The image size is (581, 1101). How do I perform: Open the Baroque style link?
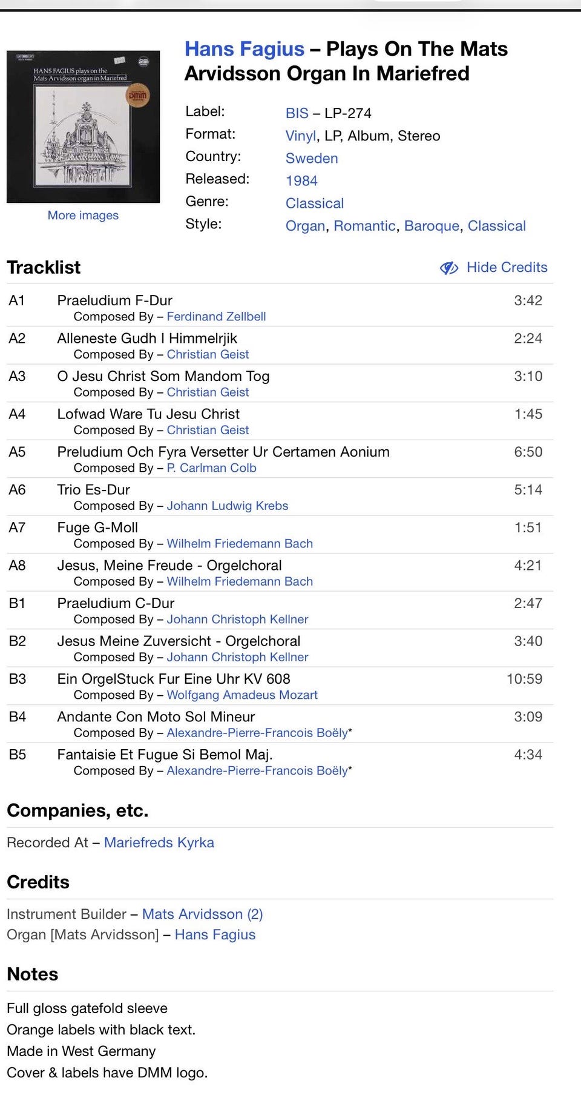pos(432,226)
